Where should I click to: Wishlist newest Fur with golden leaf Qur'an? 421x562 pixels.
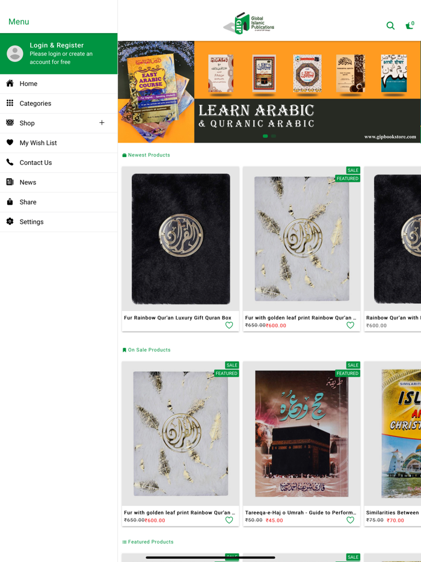(350, 325)
